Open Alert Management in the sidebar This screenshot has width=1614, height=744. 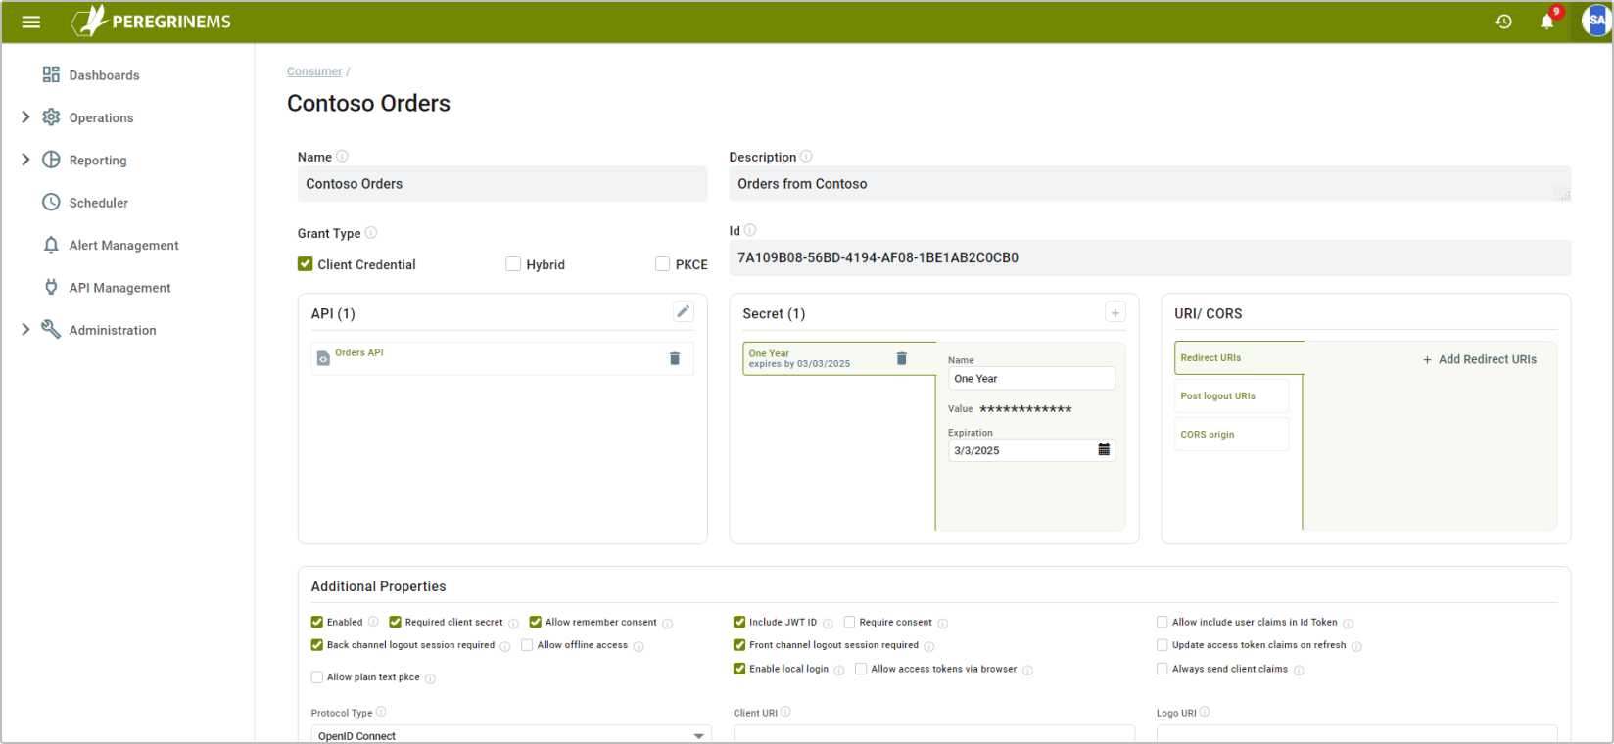123,245
